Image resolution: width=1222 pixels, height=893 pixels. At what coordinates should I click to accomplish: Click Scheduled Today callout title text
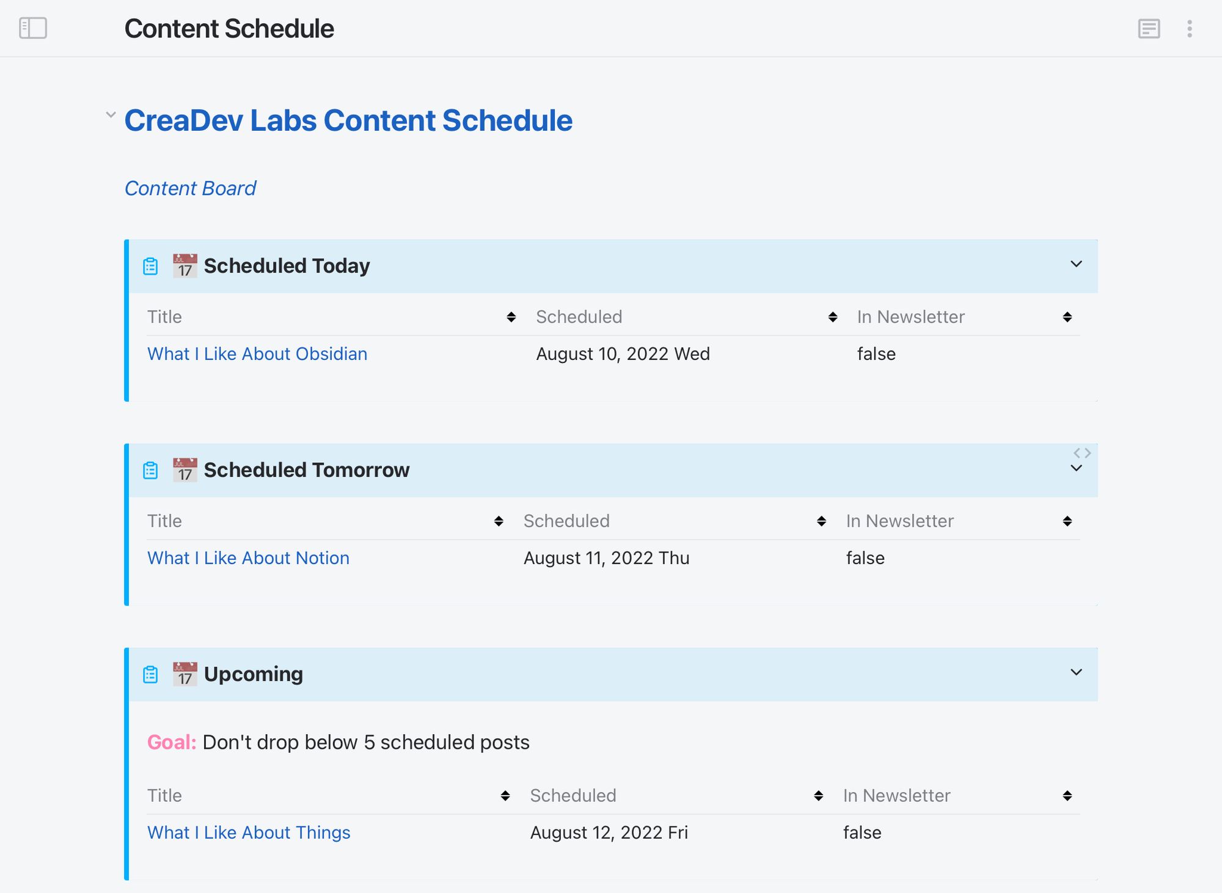coord(287,266)
